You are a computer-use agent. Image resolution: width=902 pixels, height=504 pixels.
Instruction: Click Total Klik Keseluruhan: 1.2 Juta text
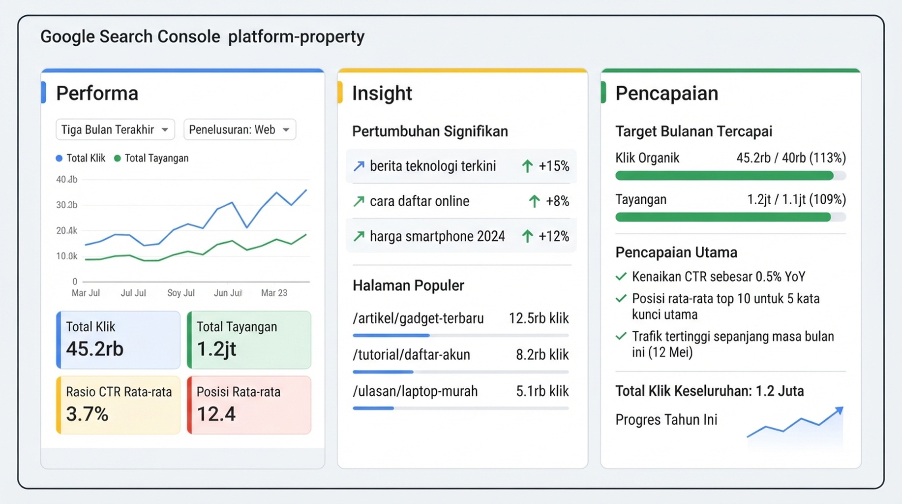point(710,391)
